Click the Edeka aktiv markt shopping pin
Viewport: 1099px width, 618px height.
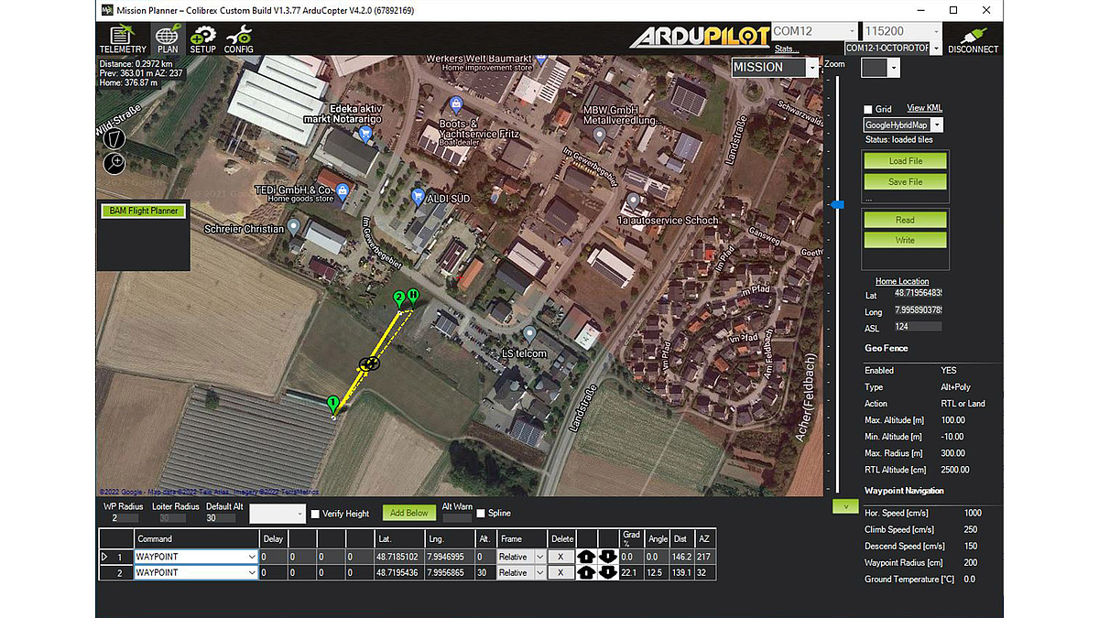coord(366,135)
